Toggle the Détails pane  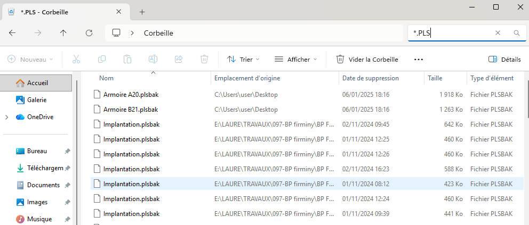(504, 60)
